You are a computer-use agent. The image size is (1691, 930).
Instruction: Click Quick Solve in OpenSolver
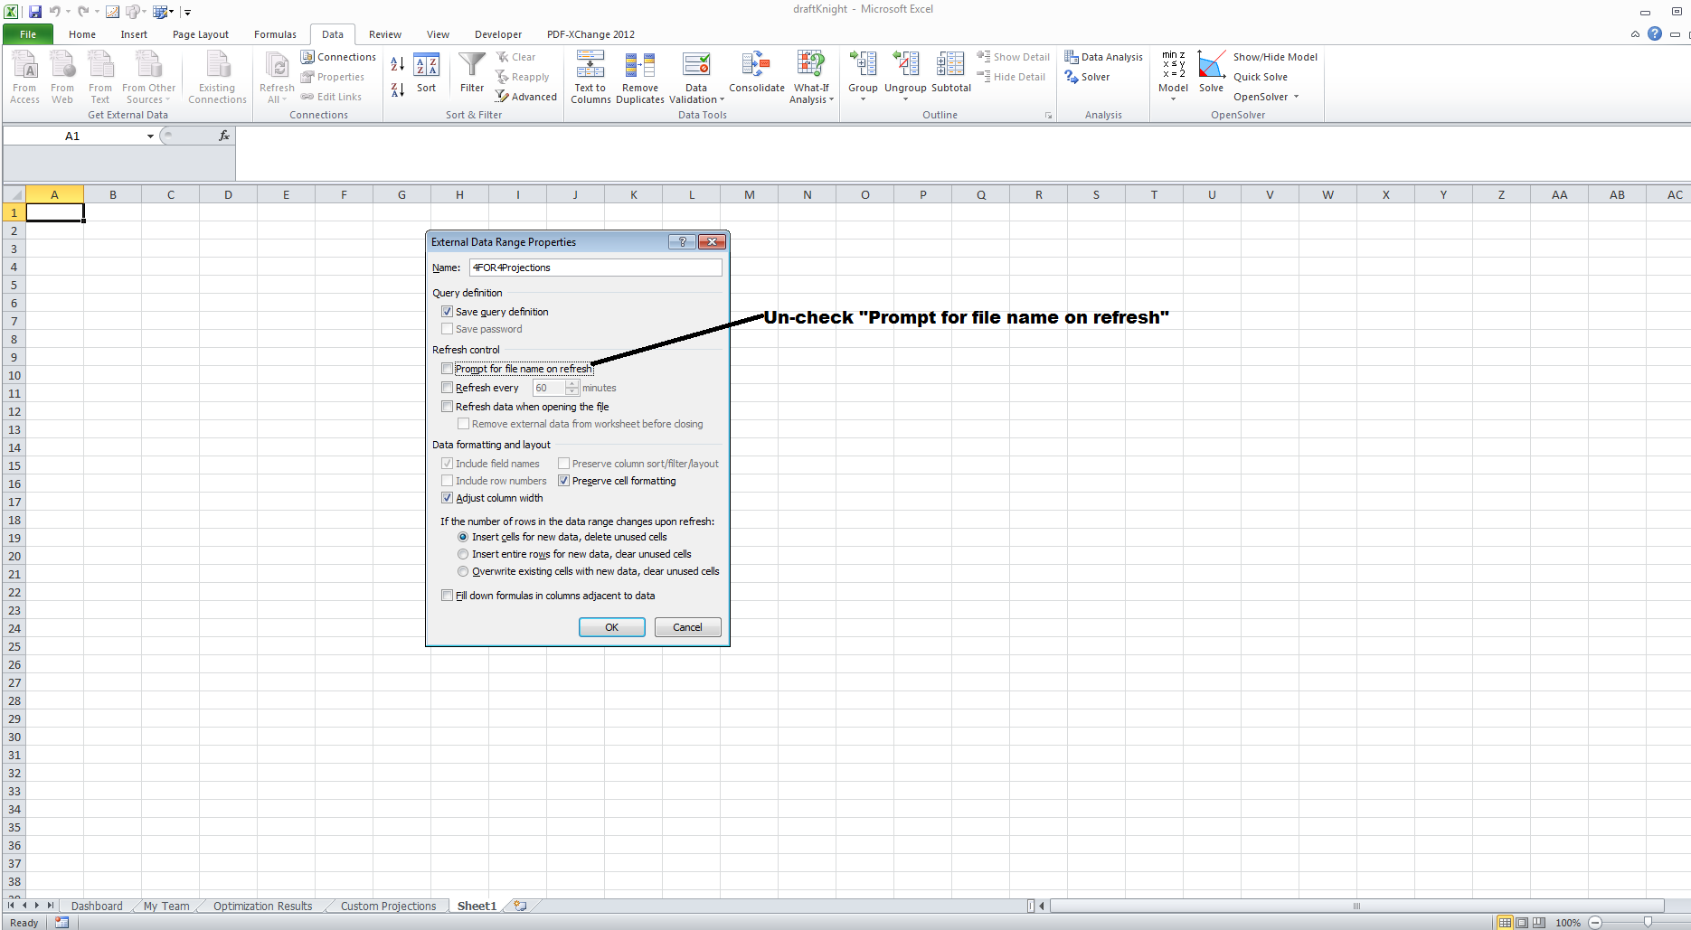click(x=1261, y=77)
